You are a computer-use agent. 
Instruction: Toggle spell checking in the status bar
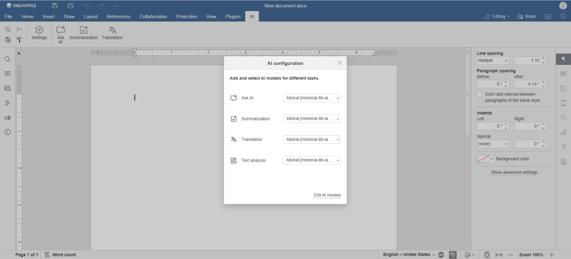(452, 255)
